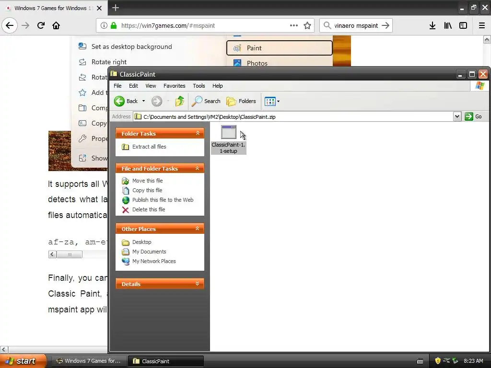Click the Firefox search box

(356, 26)
